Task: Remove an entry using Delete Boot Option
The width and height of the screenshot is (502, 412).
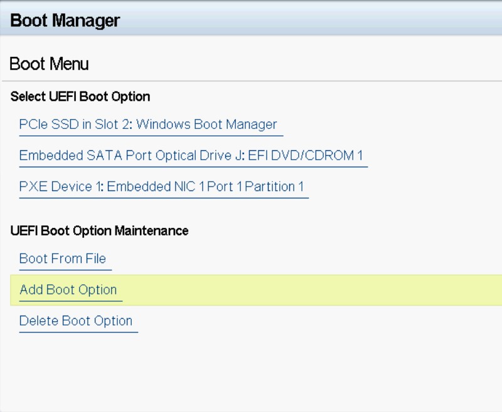Action: 76,321
